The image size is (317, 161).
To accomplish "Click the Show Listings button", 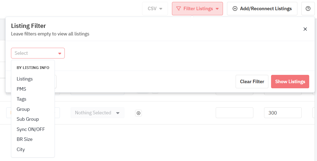I will pyautogui.click(x=290, y=82).
